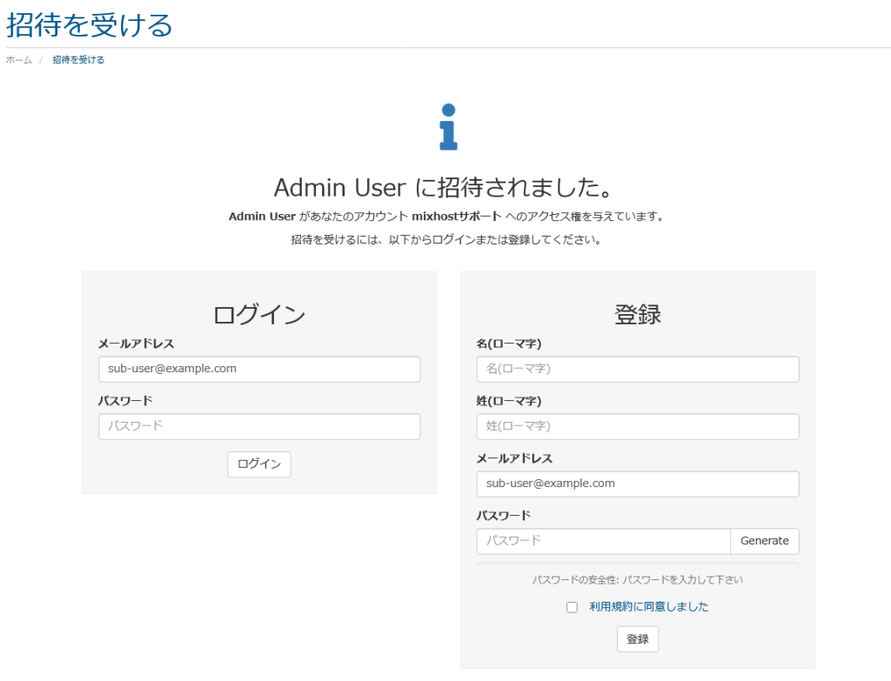Click sub-user@example.com in the login form
891x681 pixels.
258,369
